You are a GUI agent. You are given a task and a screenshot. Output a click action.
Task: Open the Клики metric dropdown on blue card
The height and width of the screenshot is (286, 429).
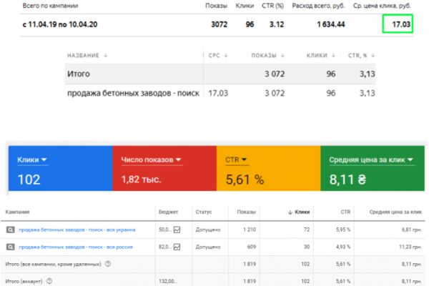tap(32, 160)
